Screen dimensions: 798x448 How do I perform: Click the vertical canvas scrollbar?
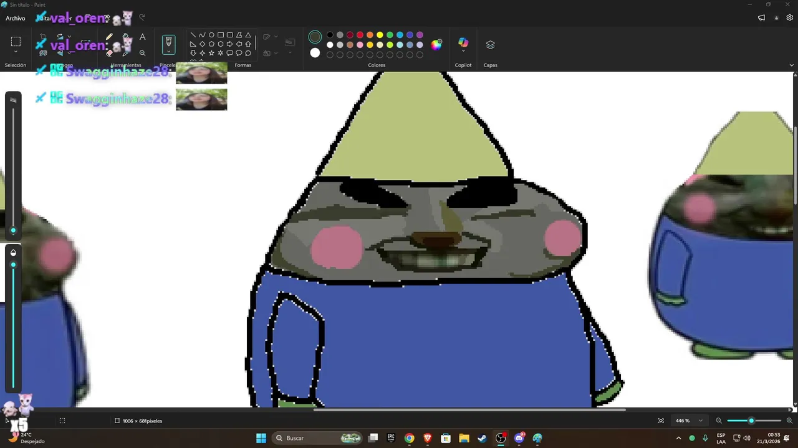795,165
